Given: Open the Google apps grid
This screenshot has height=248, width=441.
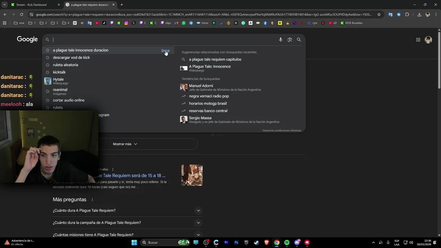Looking at the screenshot, I should tap(418, 40).
